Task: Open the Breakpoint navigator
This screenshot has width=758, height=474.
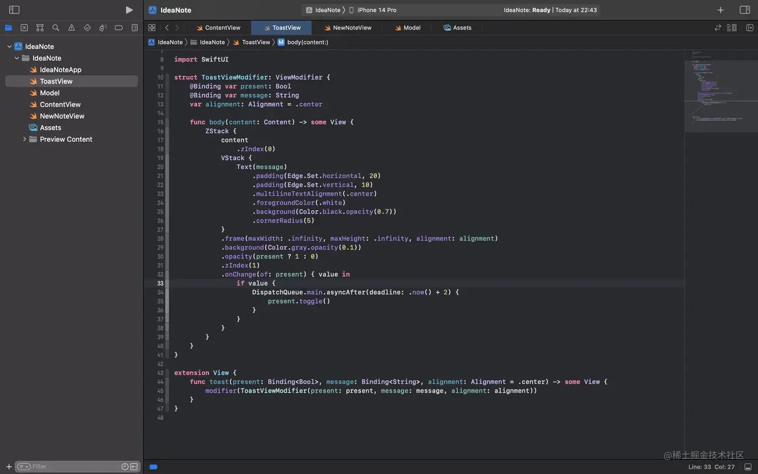Action: [119, 28]
